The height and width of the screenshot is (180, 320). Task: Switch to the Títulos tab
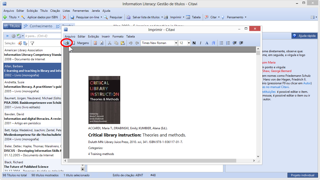pos(12,26)
